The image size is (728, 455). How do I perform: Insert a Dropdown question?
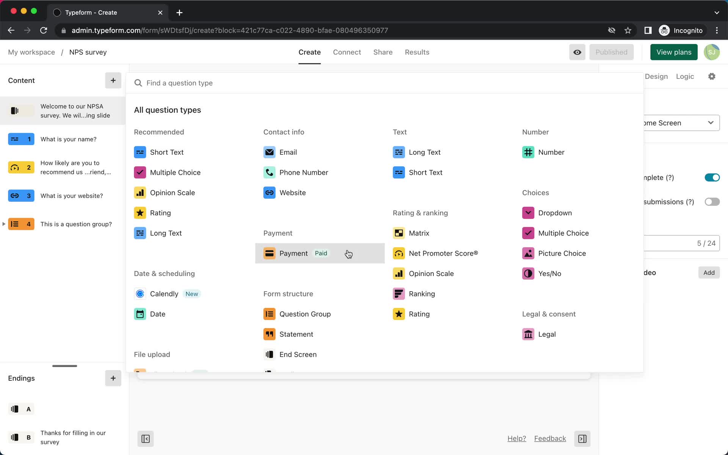point(547,213)
